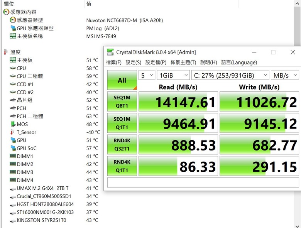The height and width of the screenshot is (228, 301).
Task: Start the RND4K Q32T1 test
Action: (x=122, y=145)
